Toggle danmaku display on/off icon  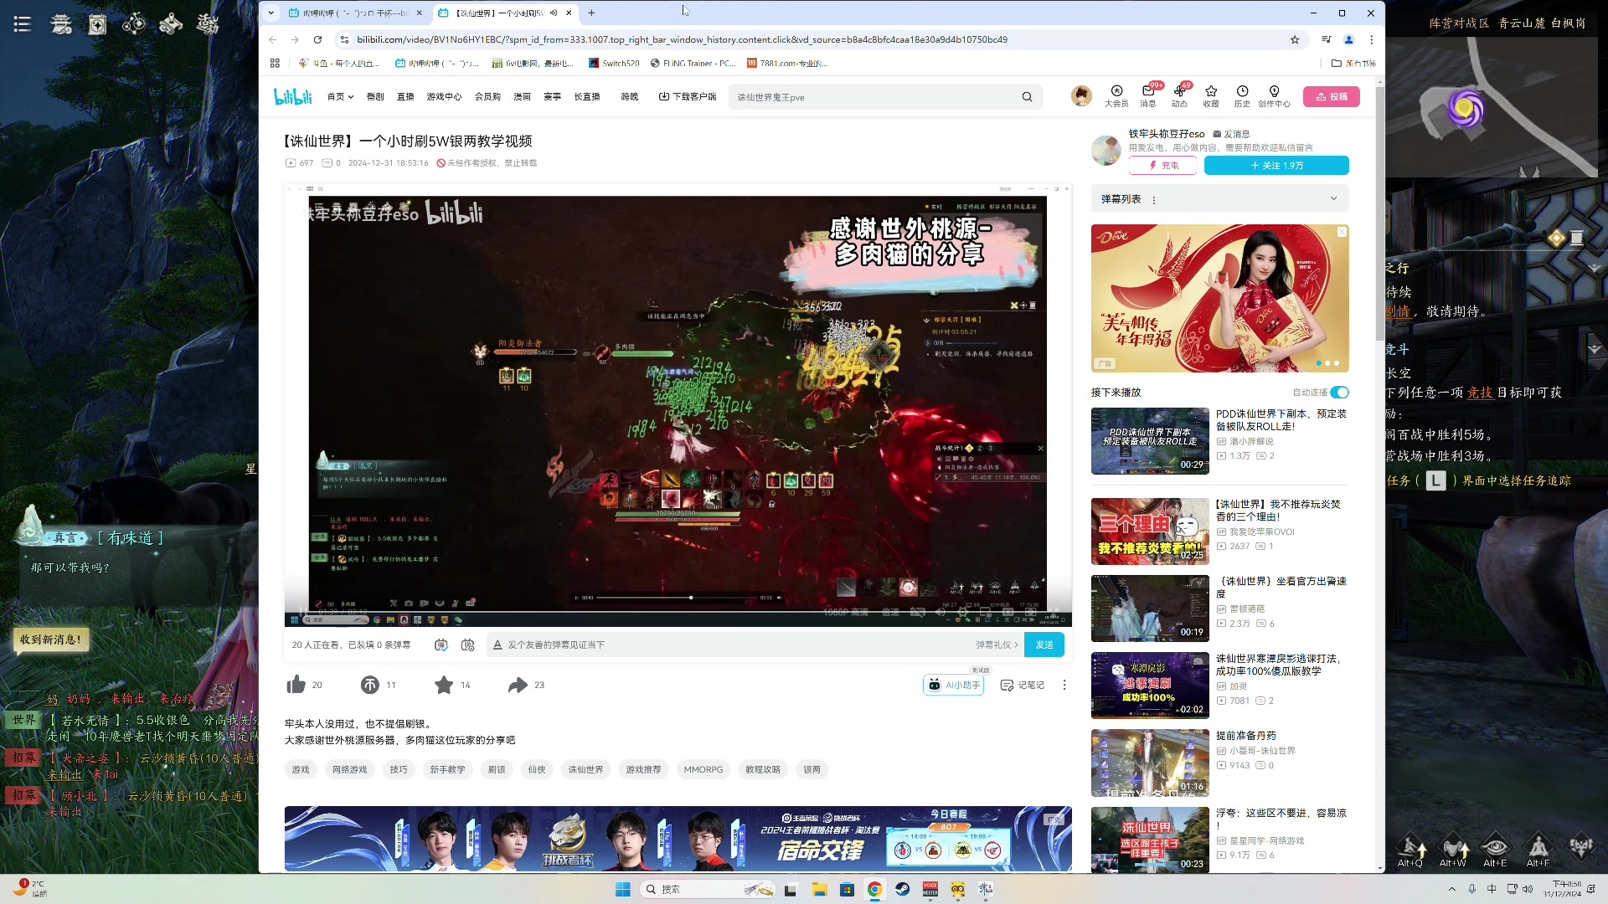coord(441,645)
